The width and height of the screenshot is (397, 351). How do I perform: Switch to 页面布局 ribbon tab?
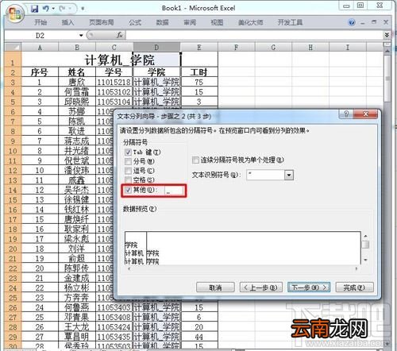click(x=102, y=22)
